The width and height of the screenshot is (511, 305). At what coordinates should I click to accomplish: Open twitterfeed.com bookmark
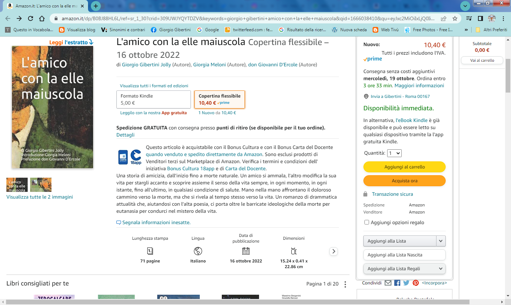coord(249,30)
